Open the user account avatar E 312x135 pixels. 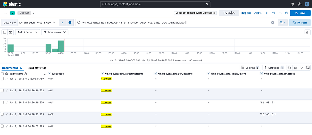[x=307, y=4]
